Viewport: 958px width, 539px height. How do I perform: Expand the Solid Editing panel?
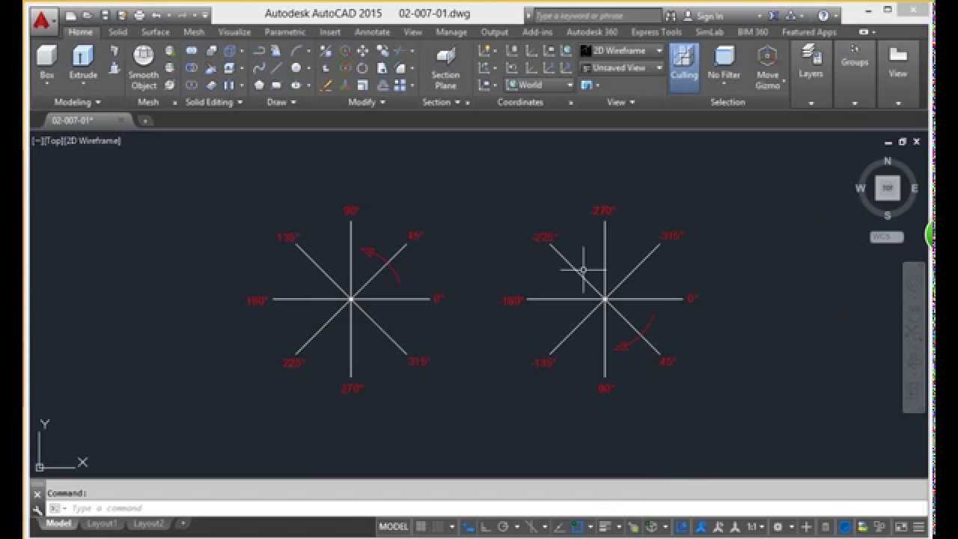coord(213,102)
